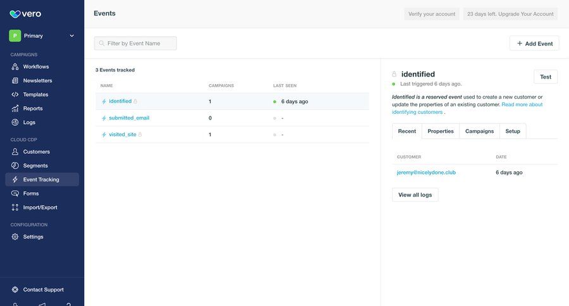
Task: Click Event Tracking lightning icon in sidebar
Action: (x=15, y=180)
